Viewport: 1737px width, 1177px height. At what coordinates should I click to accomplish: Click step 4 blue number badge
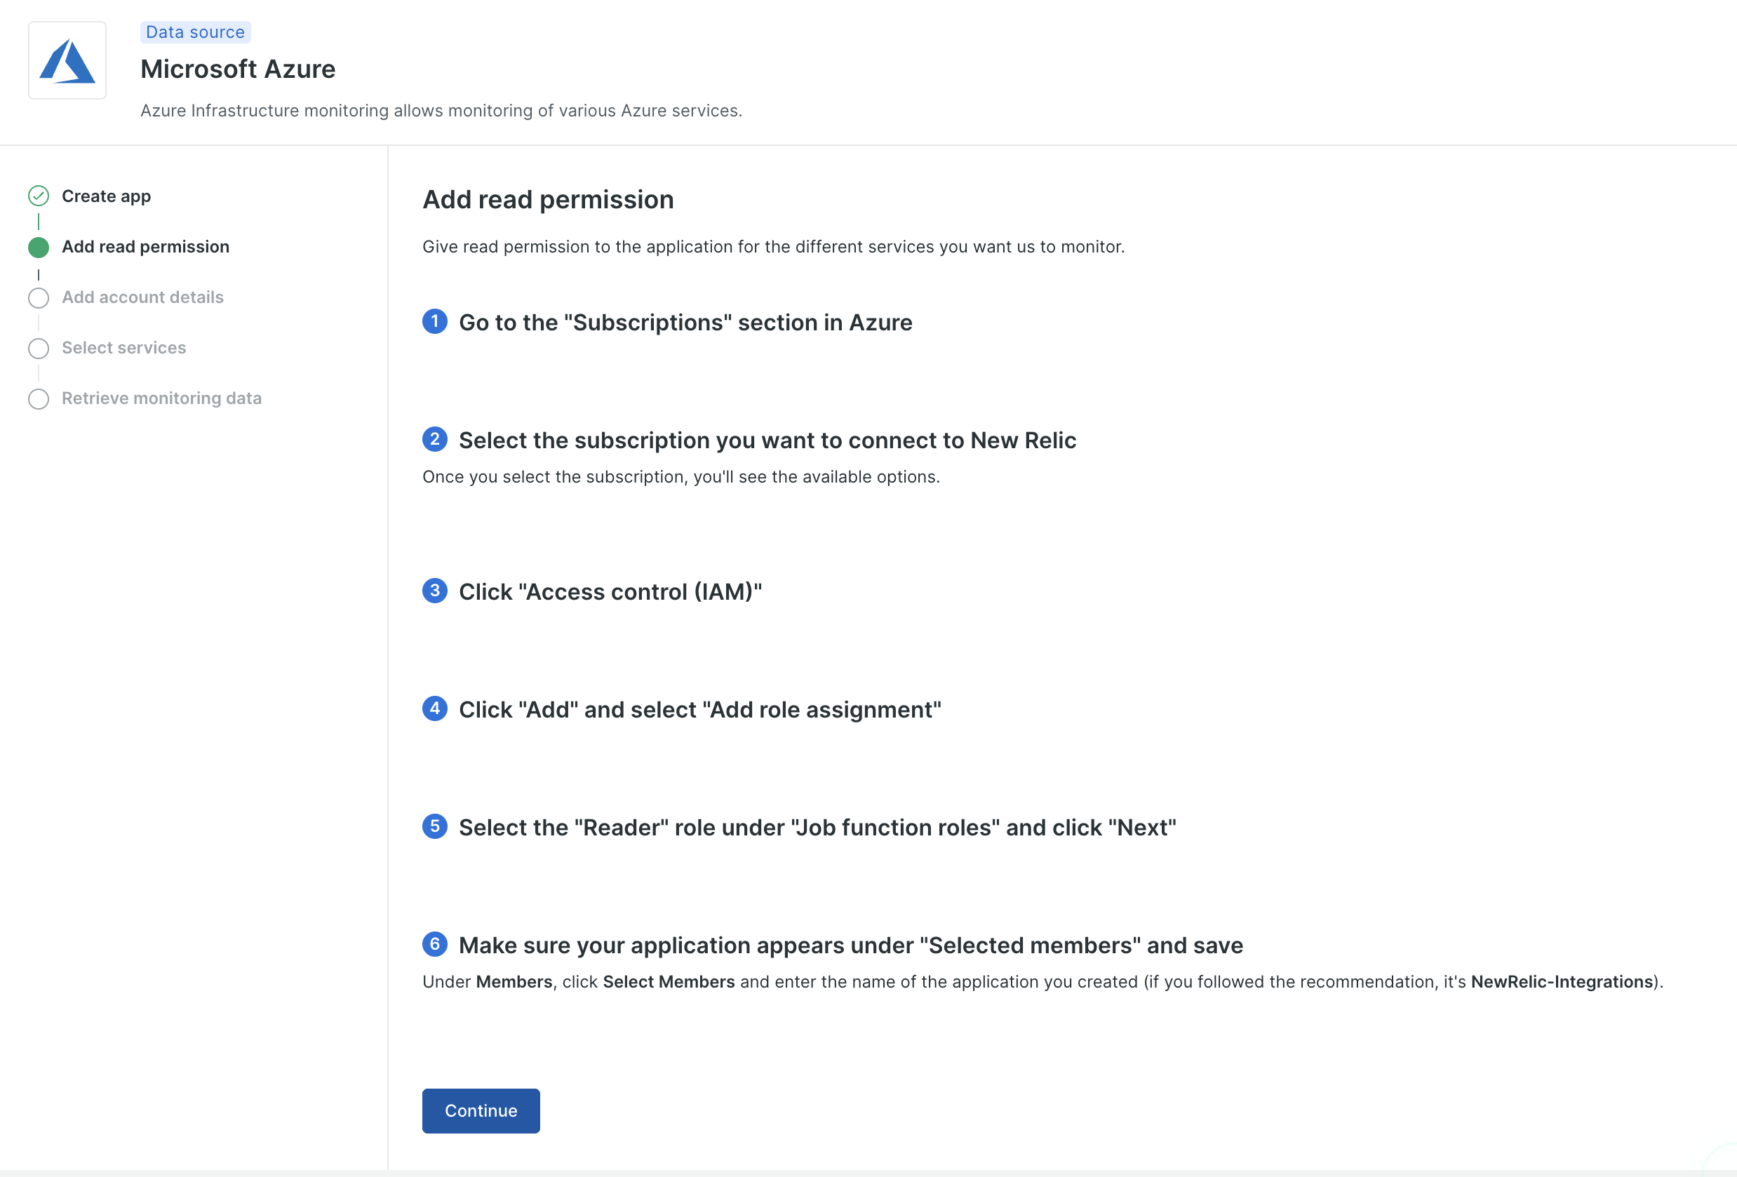click(x=434, y=708)
